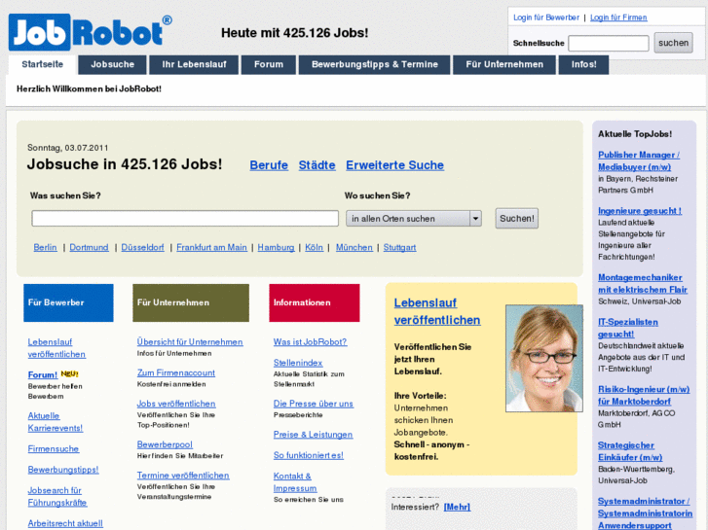The image size is (708, 530).
Task: Select Dortmund city link
Action: (x=89, y=247)
